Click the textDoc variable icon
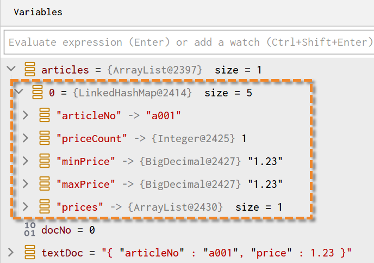This screenshot has width=374, height=263. pos(30,252)
